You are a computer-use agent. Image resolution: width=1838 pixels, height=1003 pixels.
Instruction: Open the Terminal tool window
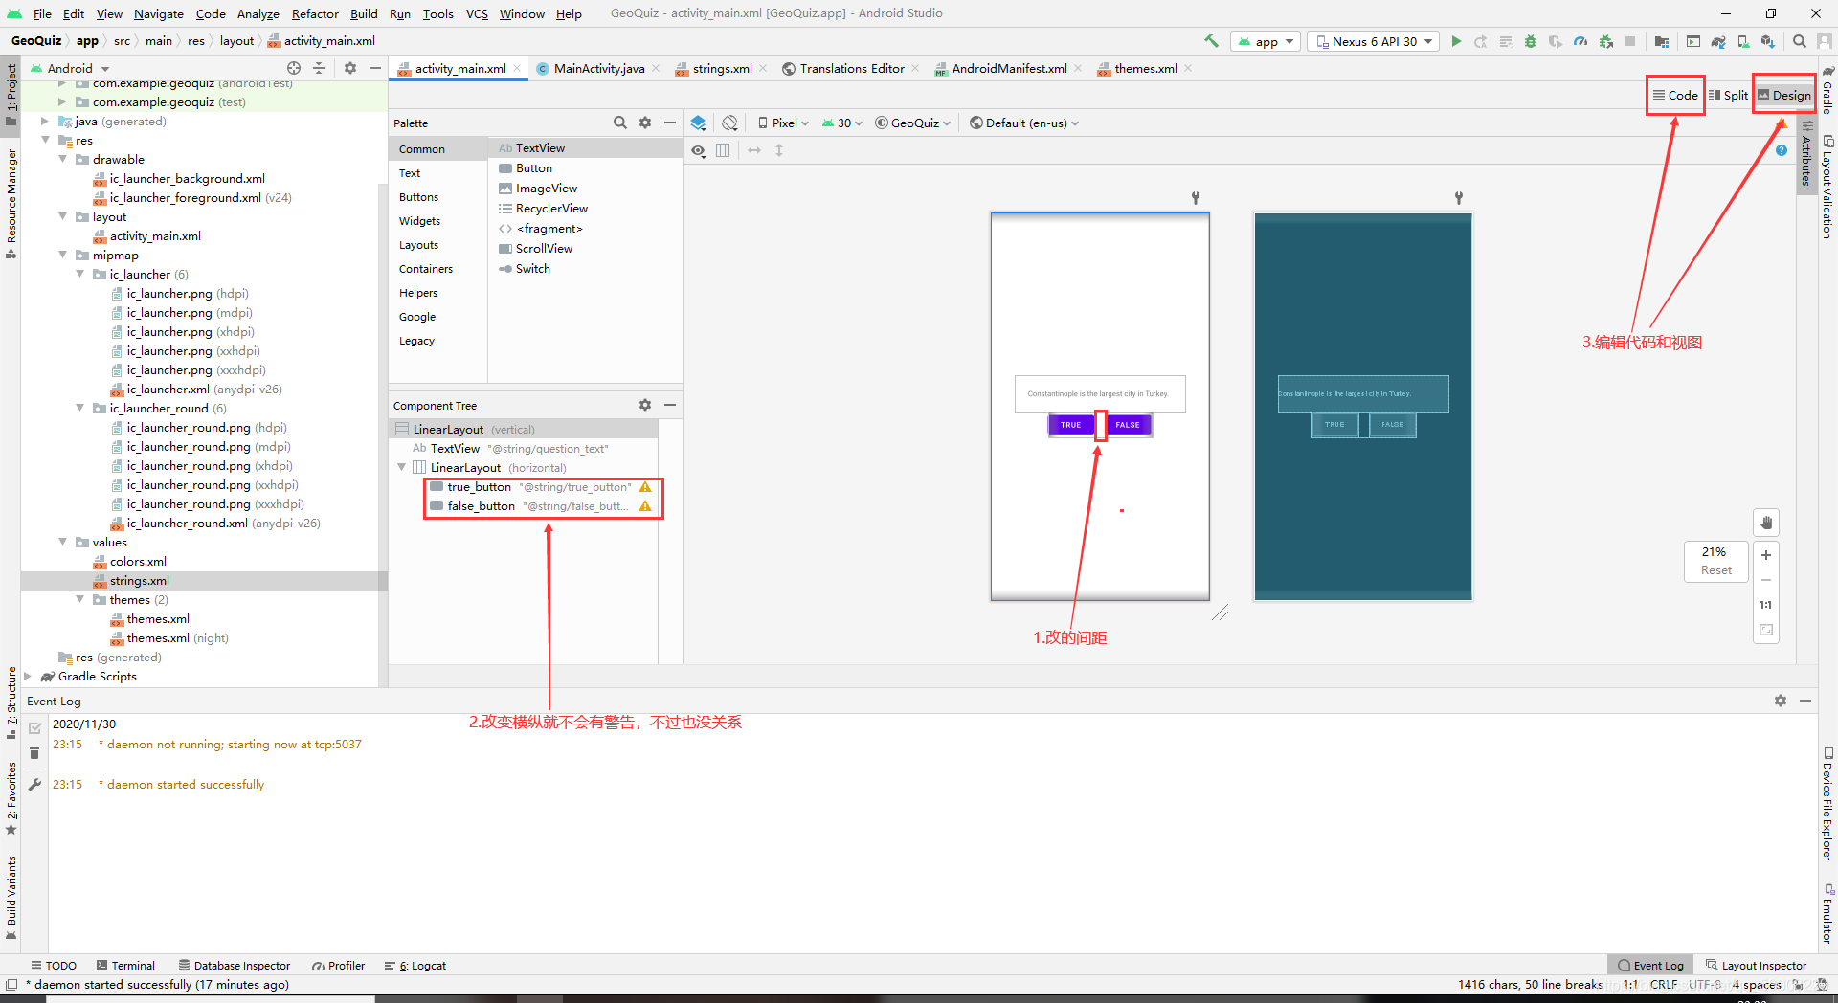tap(124, 966)
